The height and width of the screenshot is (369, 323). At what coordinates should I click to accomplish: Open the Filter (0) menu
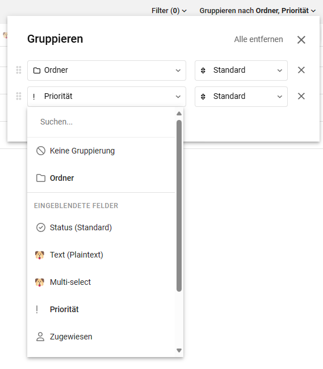[169, 11]
